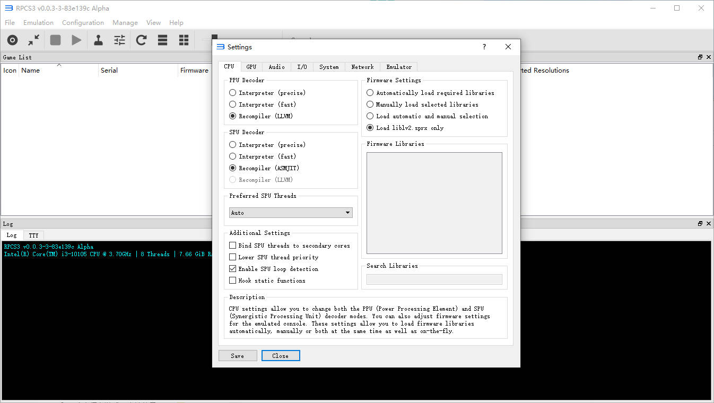Click inside the Firmware Libraries list box
This screenshot has height=403, width=714.
(x=434, y=203)
